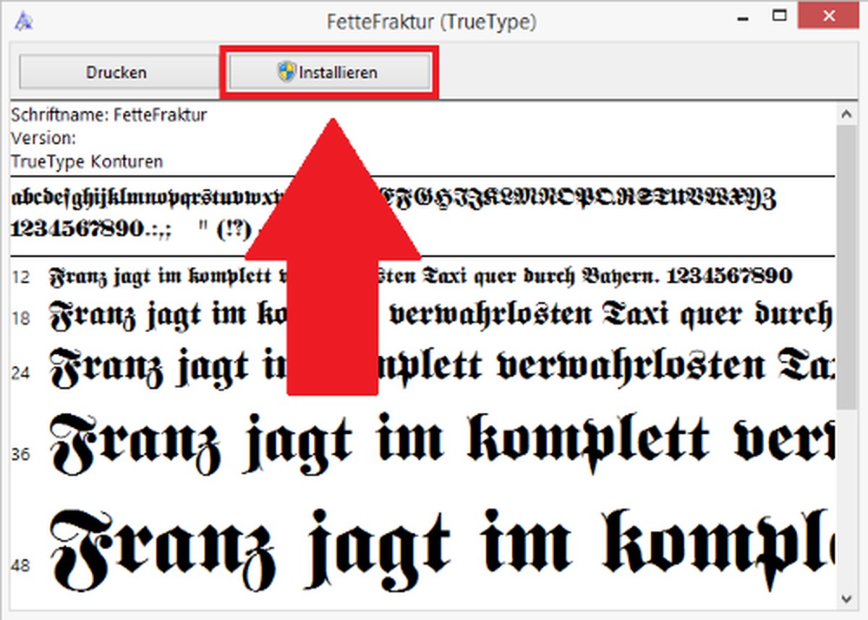Click the scrollbar down arrow
The image size is (868, 620).
pos(846,598)
